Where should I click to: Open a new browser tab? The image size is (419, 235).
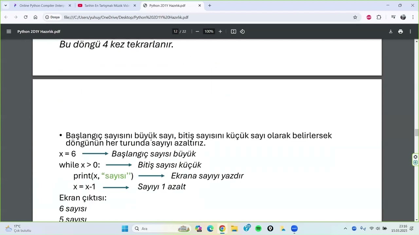tap(210, 6)
